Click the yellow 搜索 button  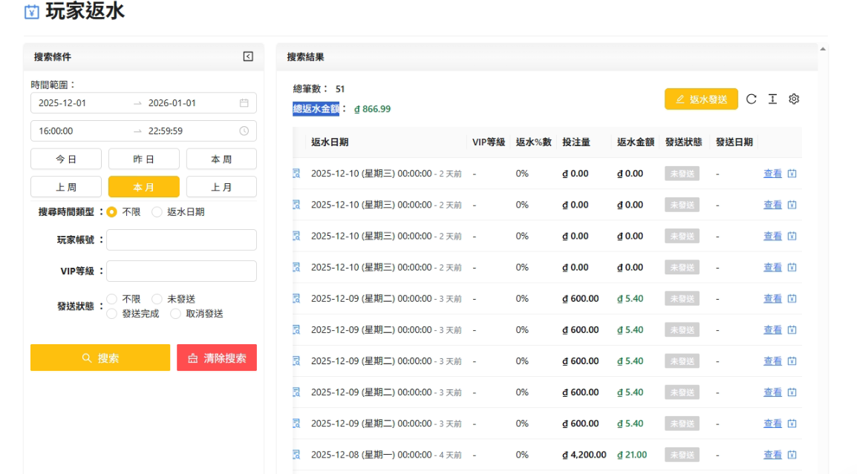point(100,358)
